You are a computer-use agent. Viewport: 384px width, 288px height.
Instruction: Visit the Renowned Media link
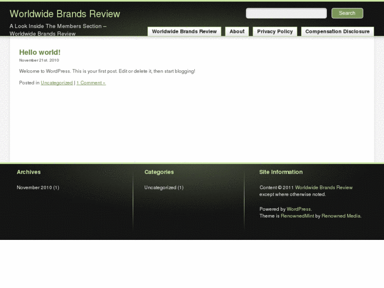pyautogui.click(x=341, y=216)
